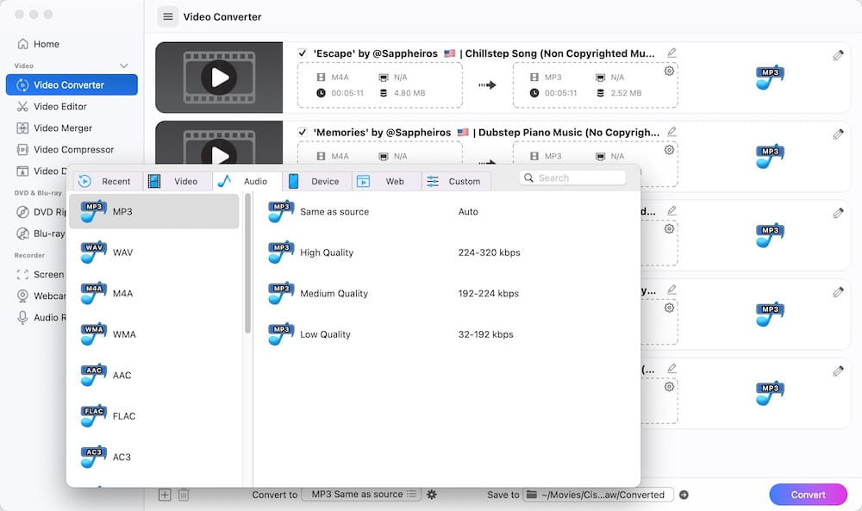Switch to the Device tab
862x511 pixels.
(317, 181)
